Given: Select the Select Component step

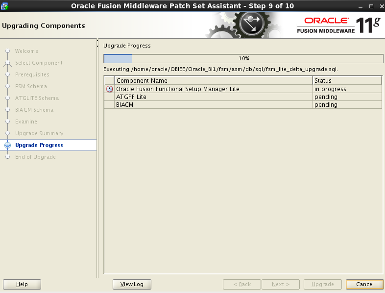Looking at the screenshot, I should coord(39,63).
